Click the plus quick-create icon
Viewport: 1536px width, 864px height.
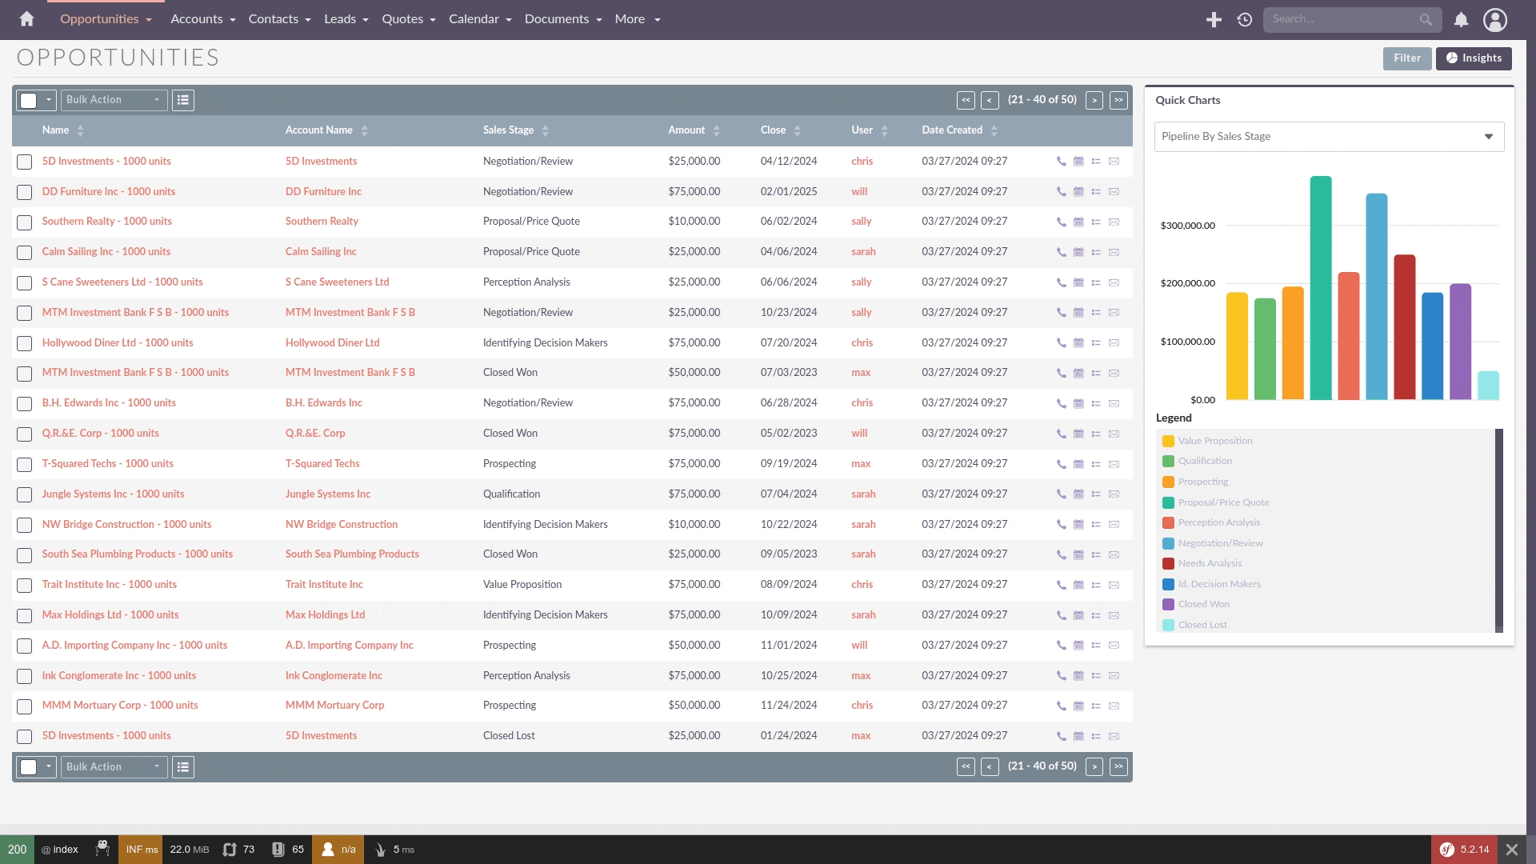(x=1214, y=19)
